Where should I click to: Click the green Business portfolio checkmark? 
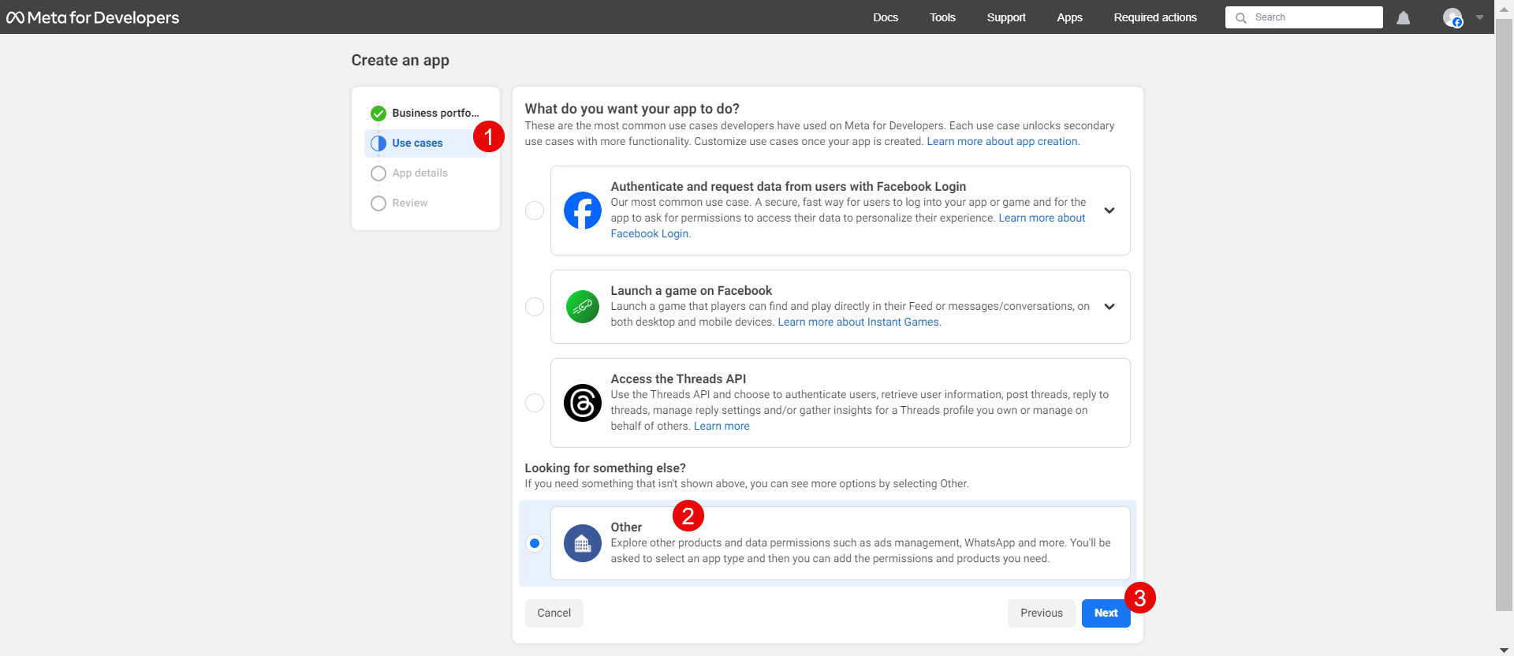(x=378, y=114)
